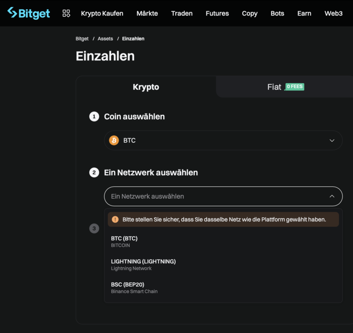Open the Earn section in the navigation
Image resolution: width=353 pixels, height=333 pixels.
point(304,13)
